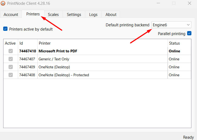This screenshot has width=197, height=140.
Task: Go to the Settings tab
Action: 74,15
